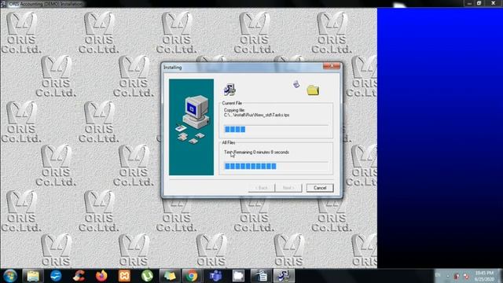Open the white folder app in taskbar

[x=238, y=276]
